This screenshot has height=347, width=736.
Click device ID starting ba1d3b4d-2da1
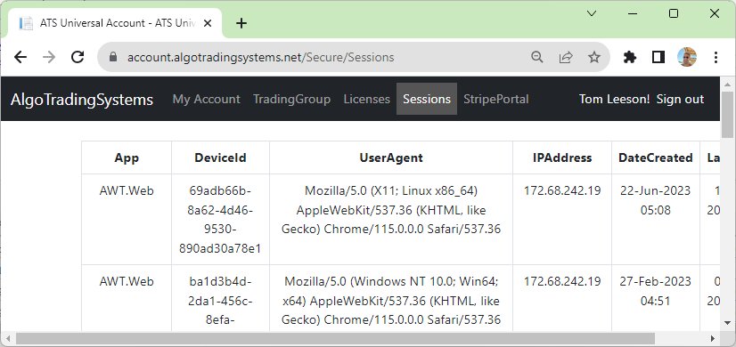pos(221,301)
